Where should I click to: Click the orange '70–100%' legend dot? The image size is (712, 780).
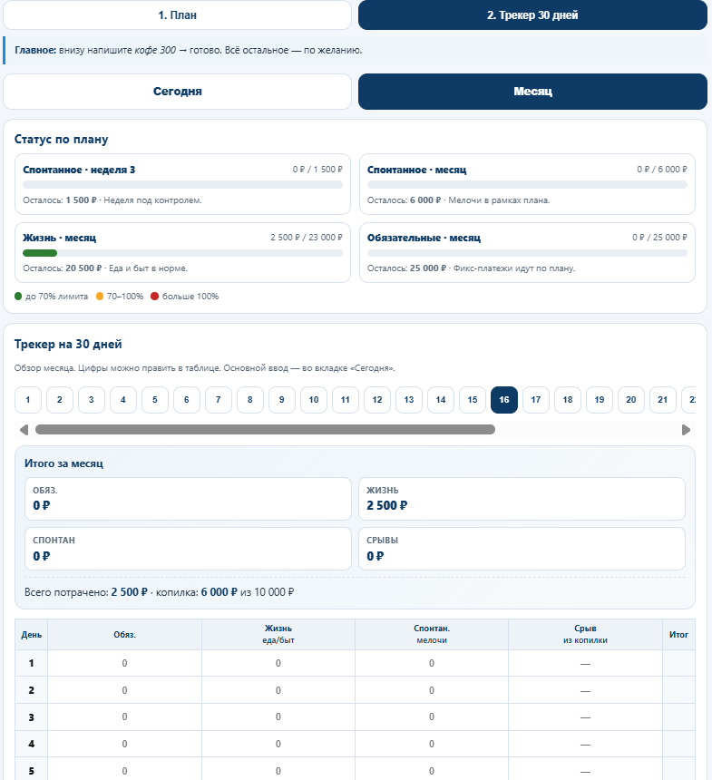coord(100,297)
